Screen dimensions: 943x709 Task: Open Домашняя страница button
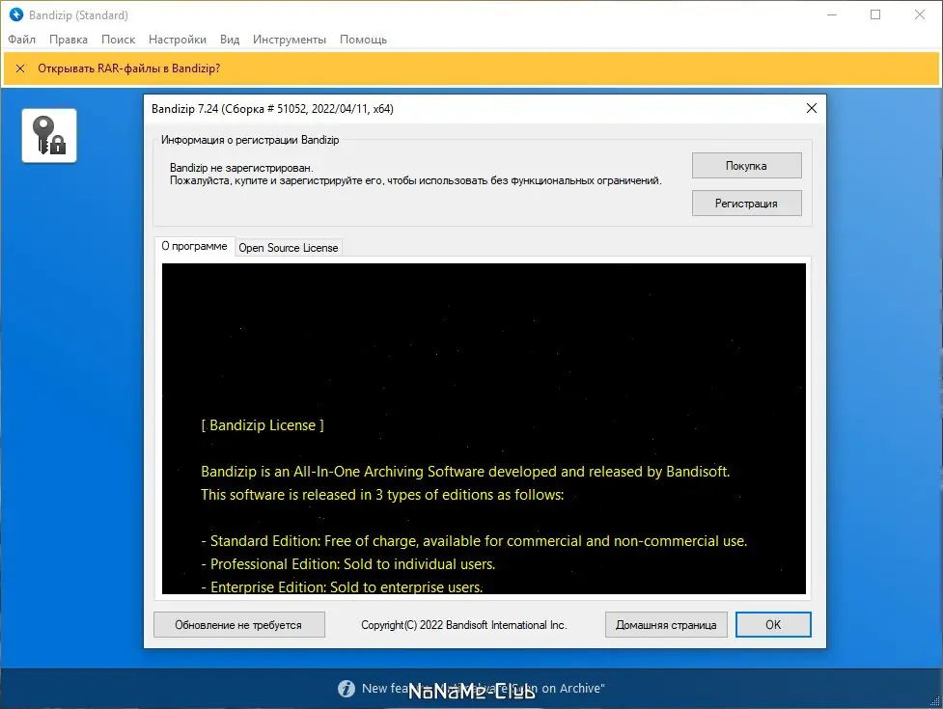tap(666, 625)
